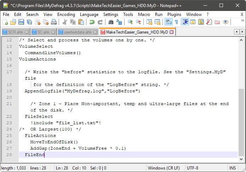Click line number 22 in margin

coord(9,116)
